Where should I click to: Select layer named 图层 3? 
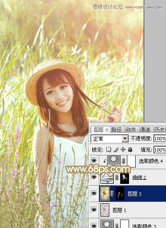coord(134,194)
